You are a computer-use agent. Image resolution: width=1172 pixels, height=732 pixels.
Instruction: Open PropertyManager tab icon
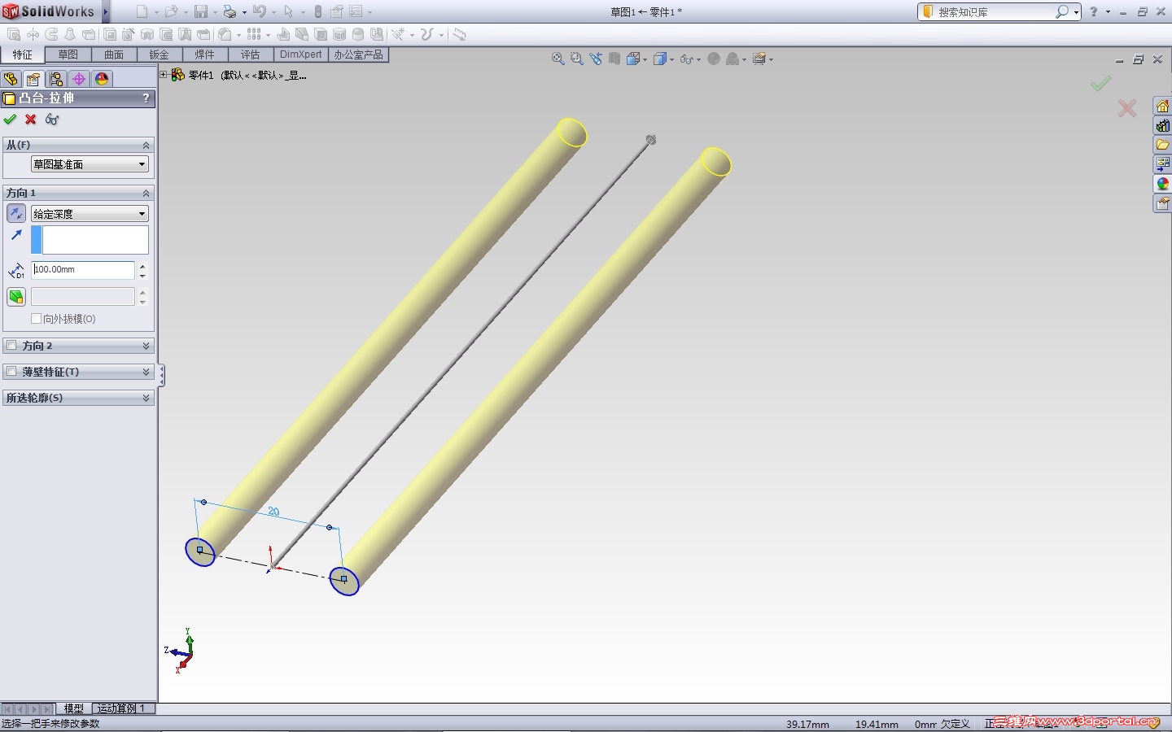point(33,79)
